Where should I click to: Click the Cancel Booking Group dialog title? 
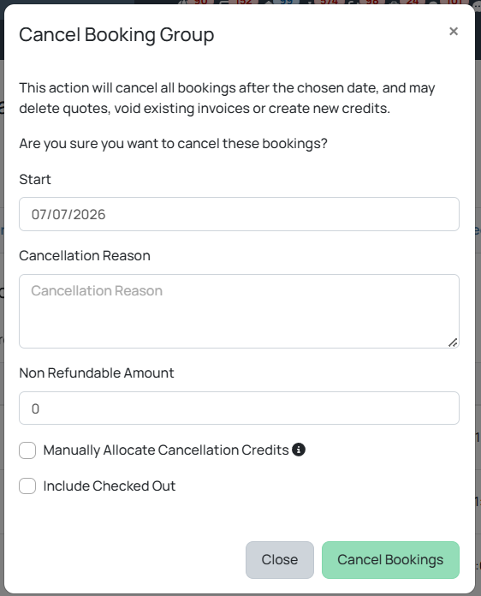[x=116, y=34]
